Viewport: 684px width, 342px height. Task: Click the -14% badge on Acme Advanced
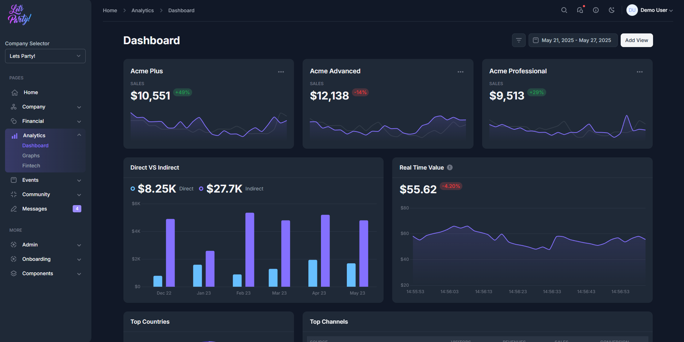(360, 92)
